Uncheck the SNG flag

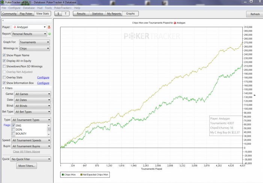(x=14, y=125)
